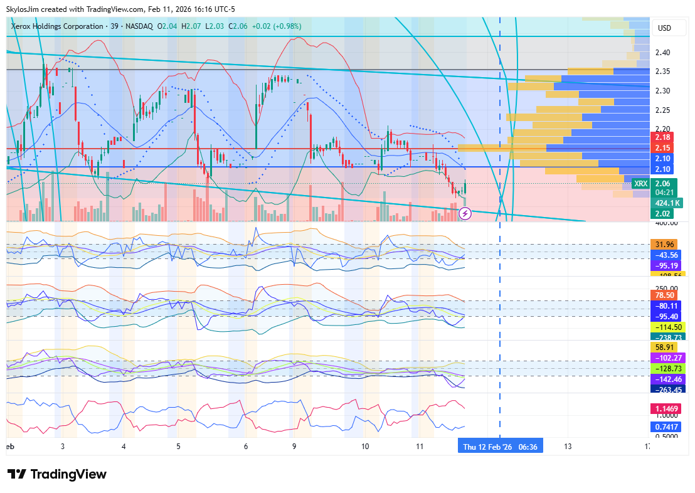Screen dimensions: 695x493
Task: Click the TradingView logo
Action: [x=56, y=474]
